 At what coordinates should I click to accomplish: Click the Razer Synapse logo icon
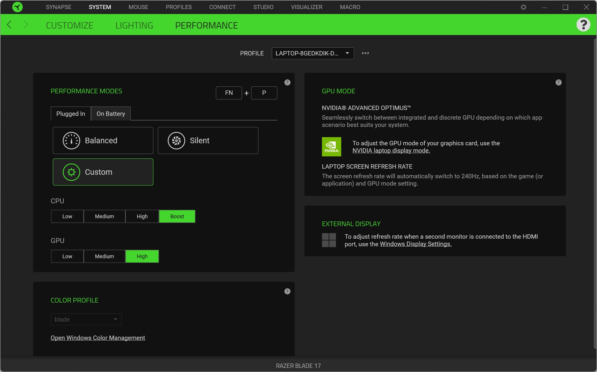click(17, 7)
